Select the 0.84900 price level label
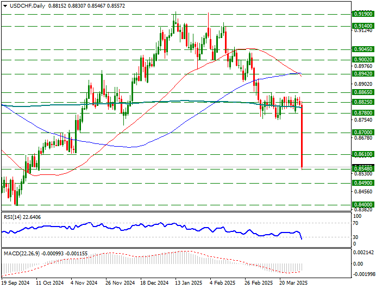376x289 pixels. click(x=364, y=183)
